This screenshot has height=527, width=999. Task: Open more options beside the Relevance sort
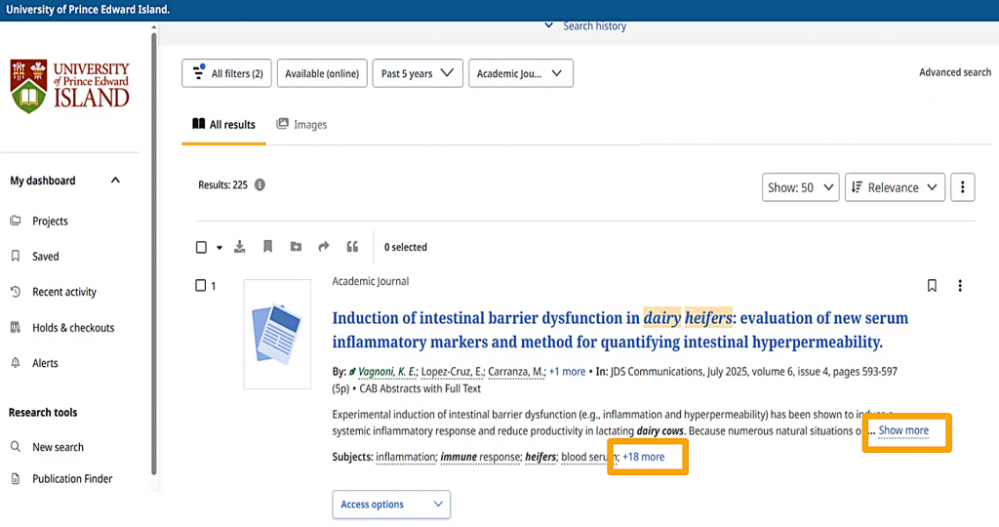click(962, 187)
